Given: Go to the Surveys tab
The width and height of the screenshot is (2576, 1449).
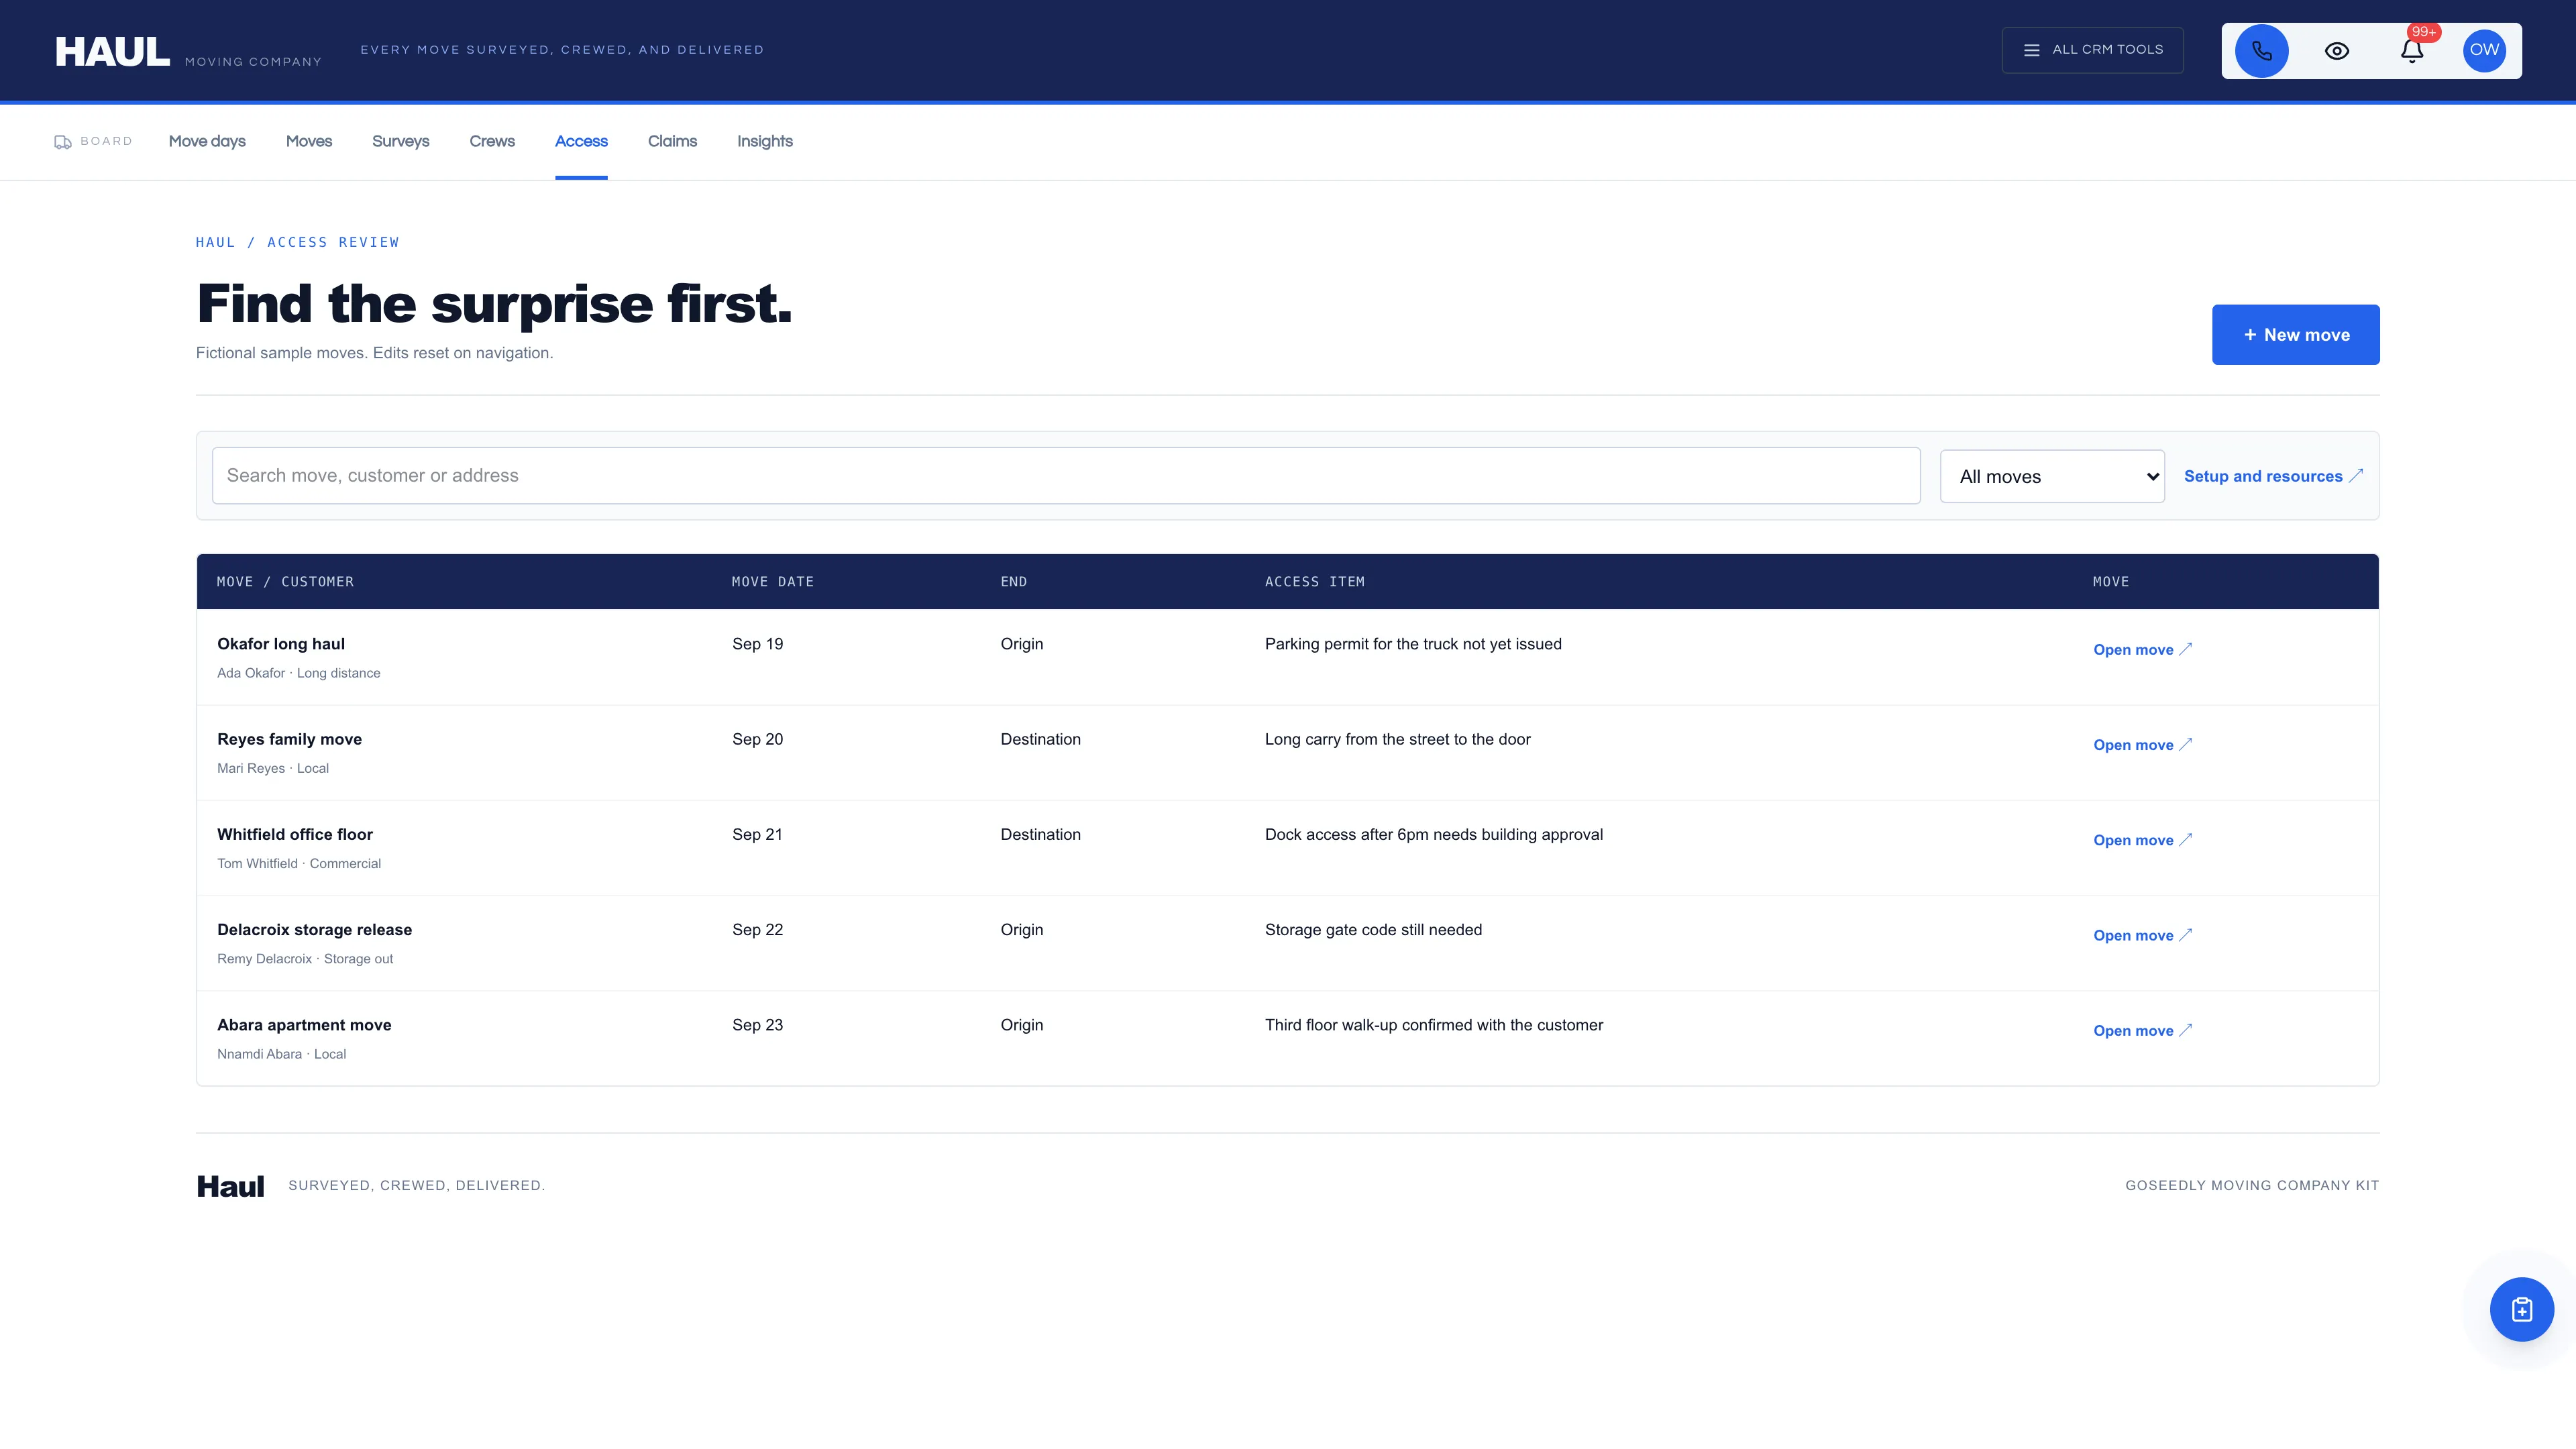Looking at the screenshot, I should (x=400, y=141).
